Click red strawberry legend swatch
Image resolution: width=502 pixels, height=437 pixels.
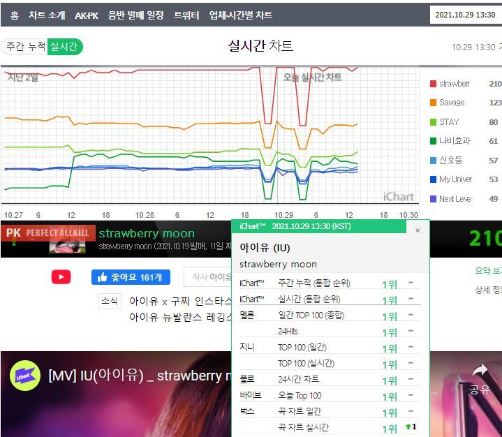pos(433,84)
